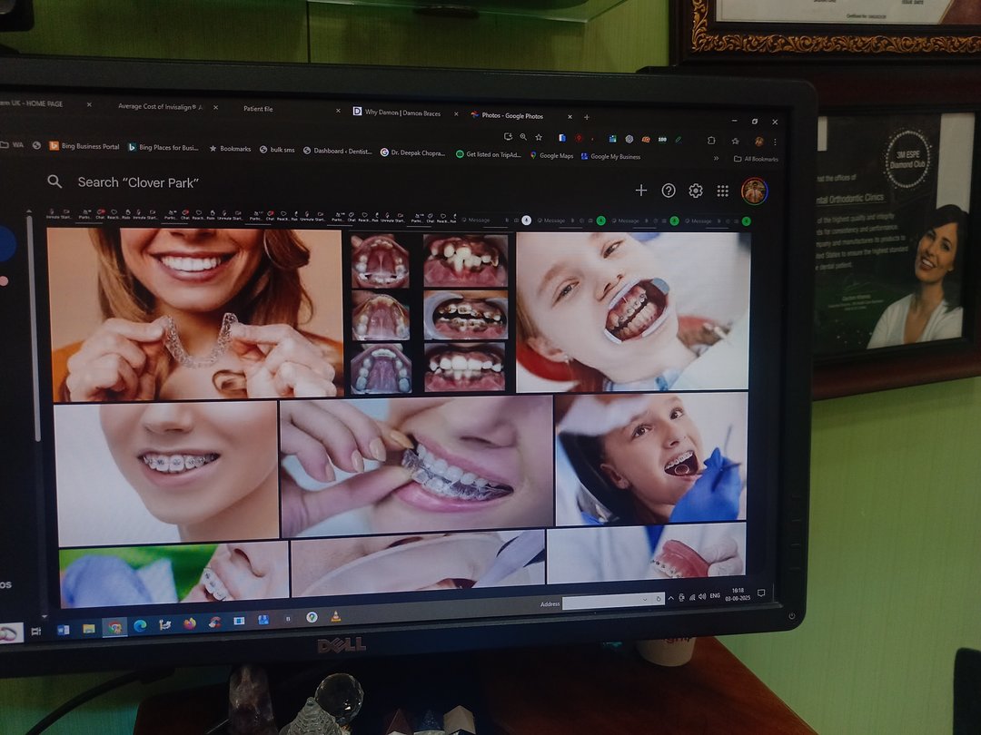Open Google Photos settings gear
This screenshot has width=981, height=735.
[x=695, y=191]
